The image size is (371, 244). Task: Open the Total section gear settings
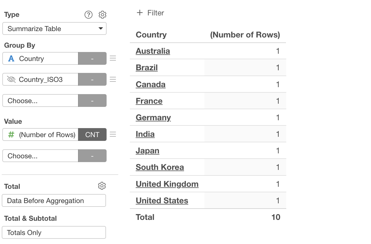point(102,186)
